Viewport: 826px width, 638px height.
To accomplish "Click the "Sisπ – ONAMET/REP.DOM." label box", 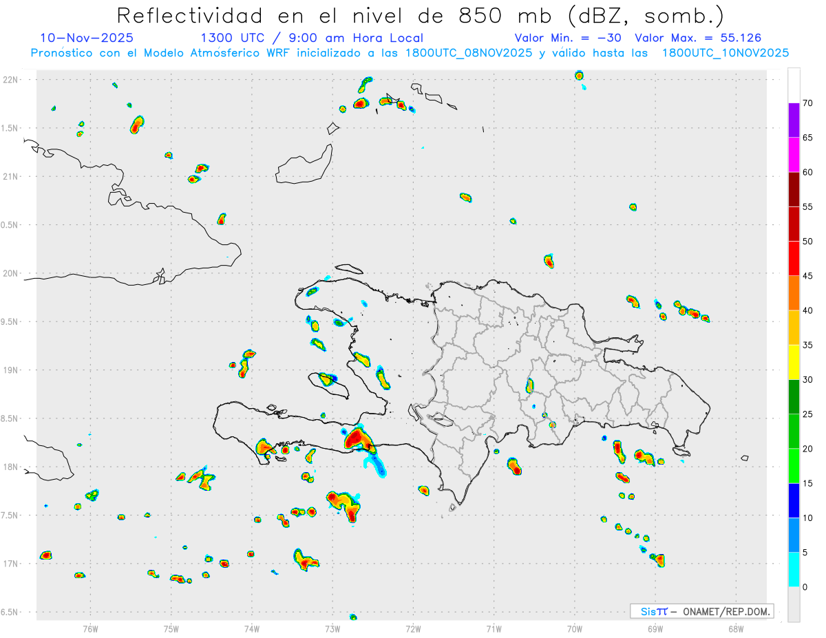I will [x=702, y=611].
